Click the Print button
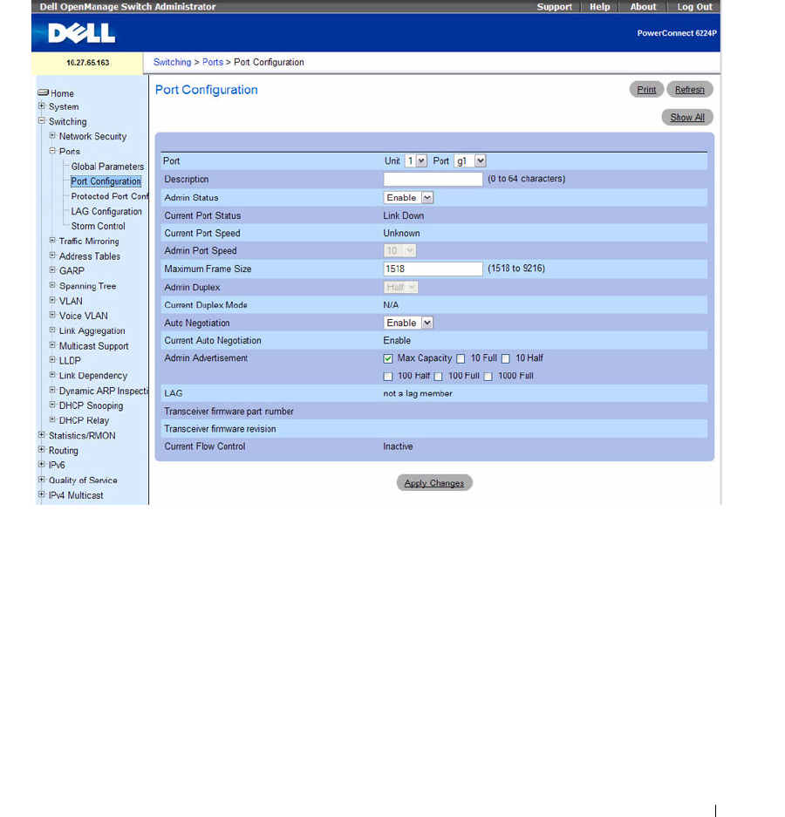This screenshot has width=785, height=817. [646, 89]
